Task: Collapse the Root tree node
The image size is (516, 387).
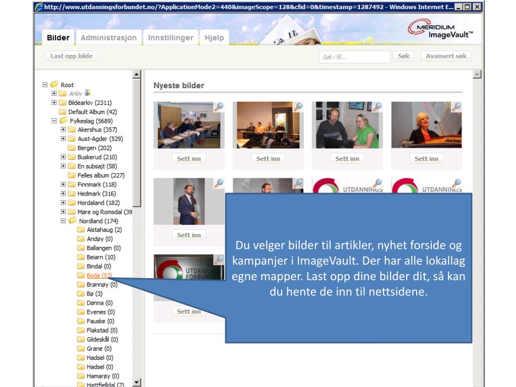Action: click(x=45, y=85)
